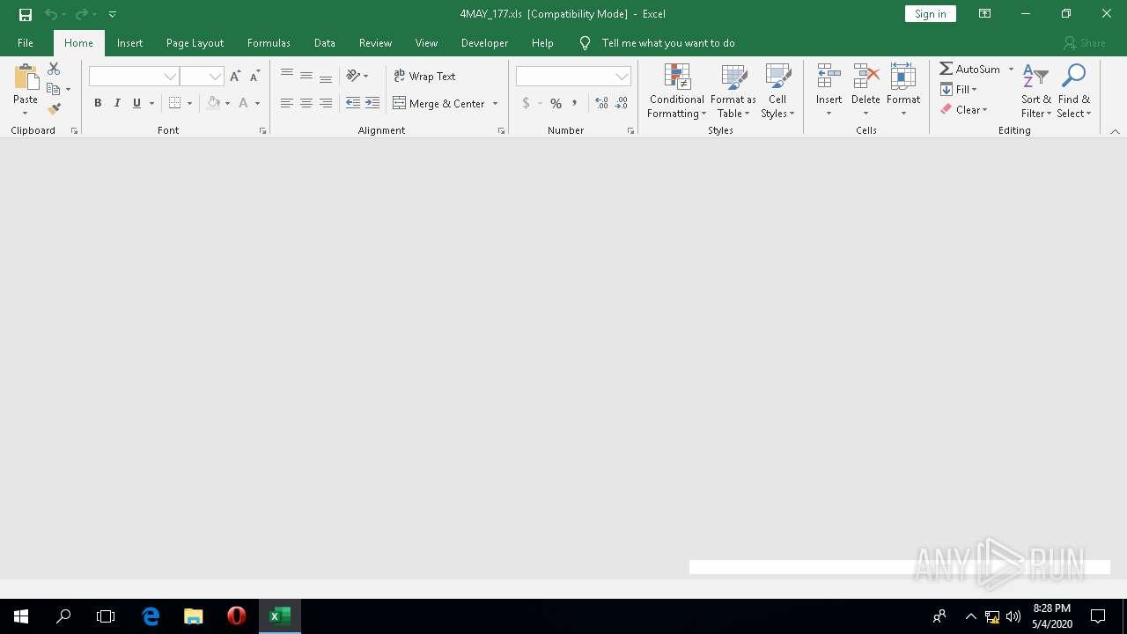Click the Orientation text angle icon
1127x634 pixels.
point(353,76)
